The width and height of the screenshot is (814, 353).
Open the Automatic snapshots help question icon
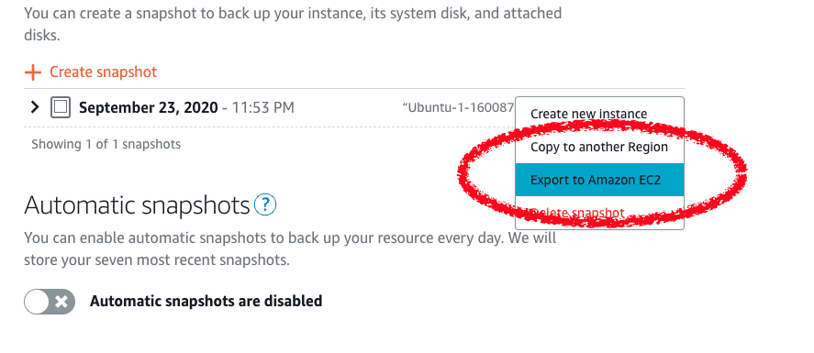(x=265, y=204)
